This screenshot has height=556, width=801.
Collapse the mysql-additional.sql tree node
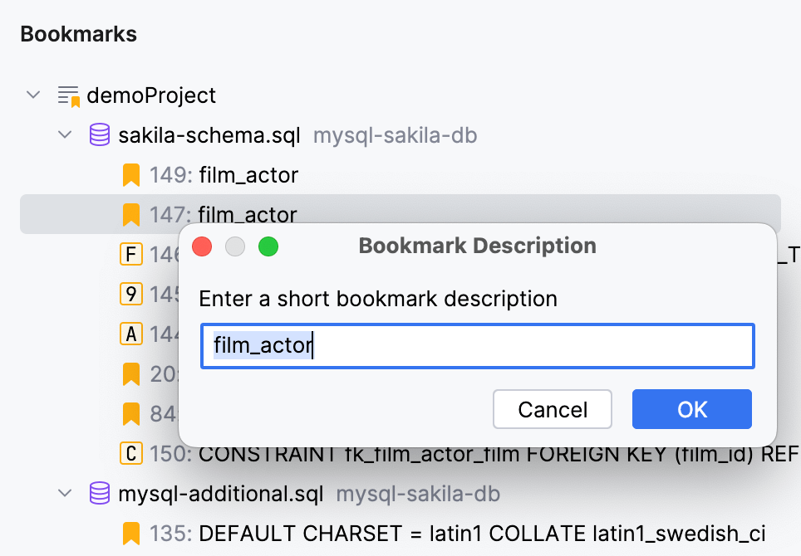coord(65,493)
